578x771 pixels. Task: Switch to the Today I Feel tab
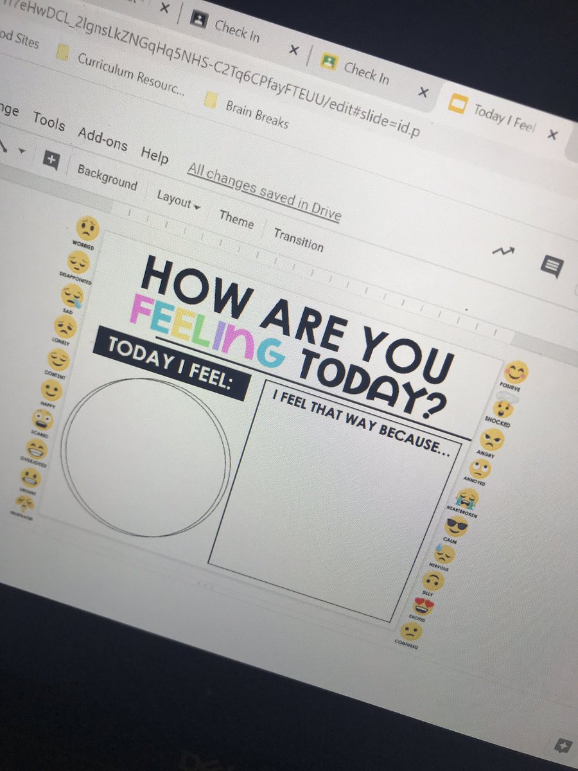point(504,119)
